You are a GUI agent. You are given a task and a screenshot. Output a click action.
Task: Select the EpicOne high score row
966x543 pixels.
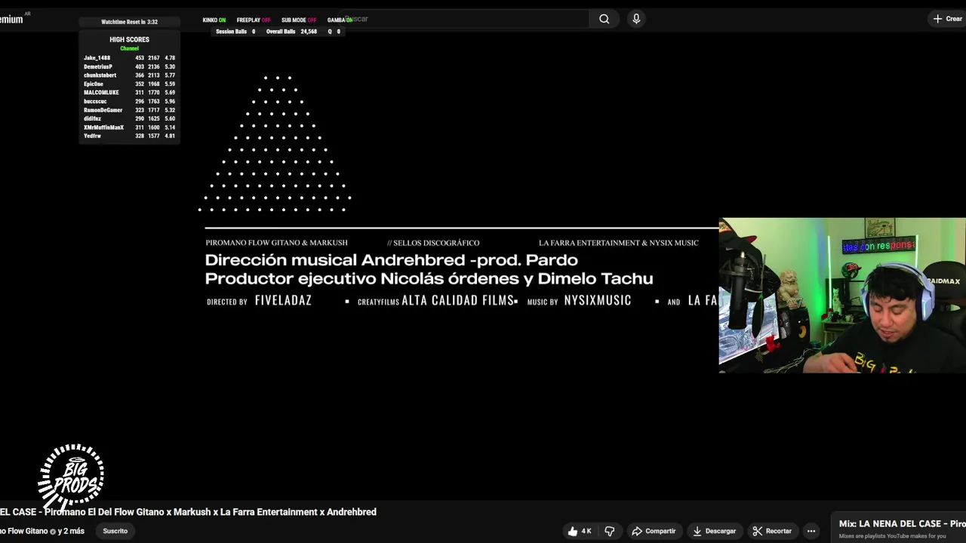pos(129,84)
